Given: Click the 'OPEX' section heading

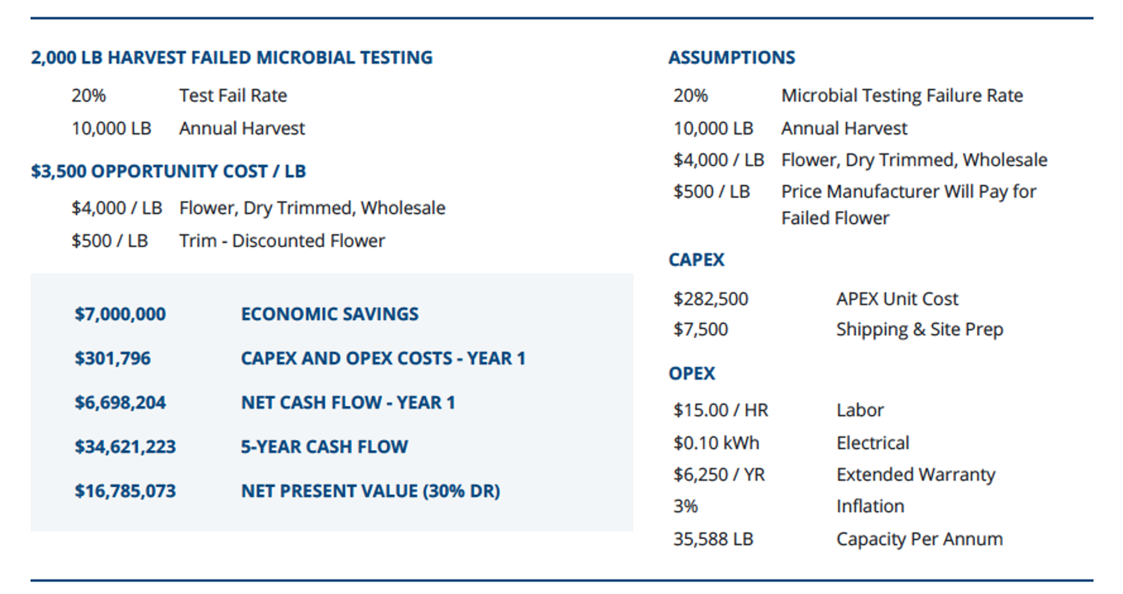Looking at the screenshot, I should (x=692, y=373).
